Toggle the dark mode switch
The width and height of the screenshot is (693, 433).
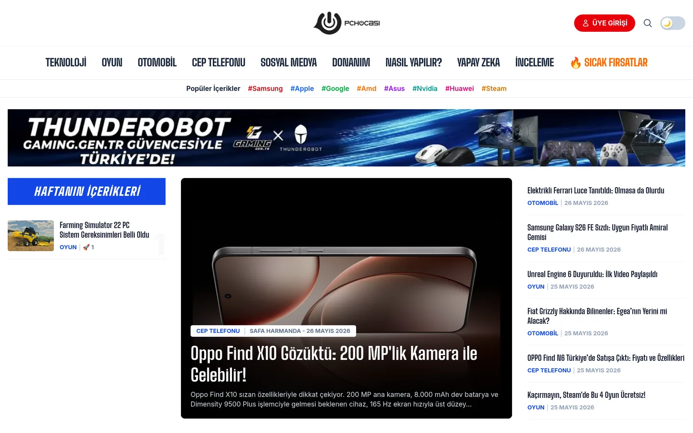(672, 23)
